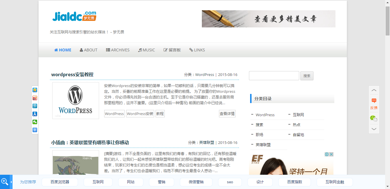The image size is (390, 189).
Task: Click inside the search input field
Action: [273, 75]
